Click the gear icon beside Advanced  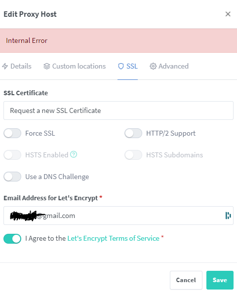click(x=153, y=66)
